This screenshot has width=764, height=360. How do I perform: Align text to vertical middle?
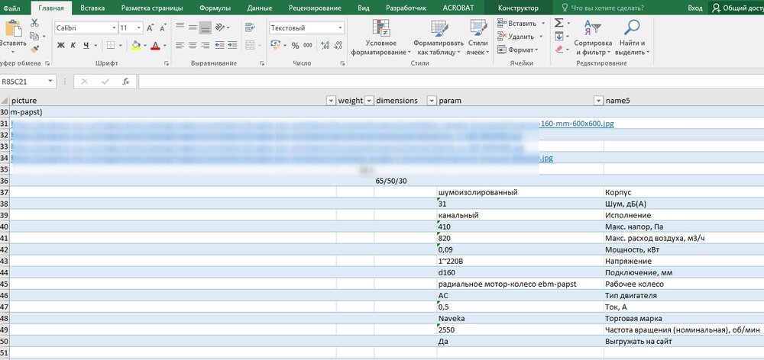click(x=193, y=27)
